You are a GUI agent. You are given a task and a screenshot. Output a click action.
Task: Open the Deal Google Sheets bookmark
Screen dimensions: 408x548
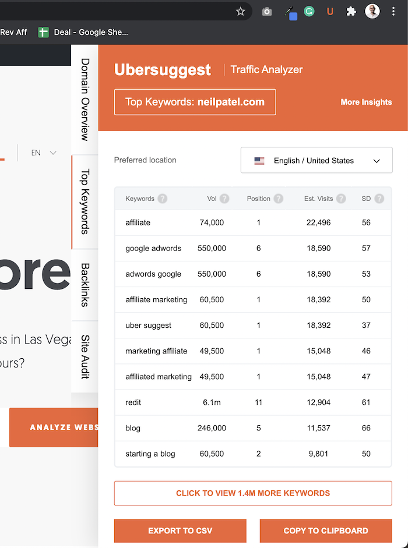(x=83, y=33)
